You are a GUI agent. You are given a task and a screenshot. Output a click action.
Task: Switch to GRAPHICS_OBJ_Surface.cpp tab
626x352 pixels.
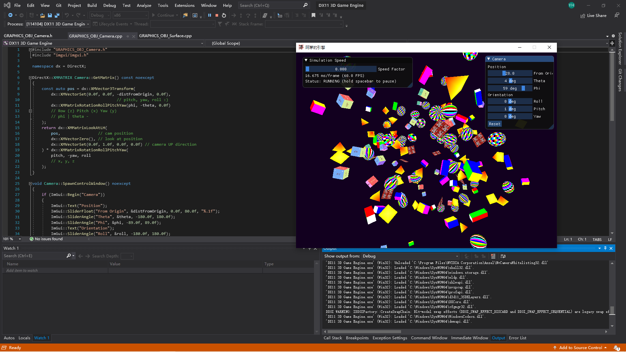coord(165,36)
